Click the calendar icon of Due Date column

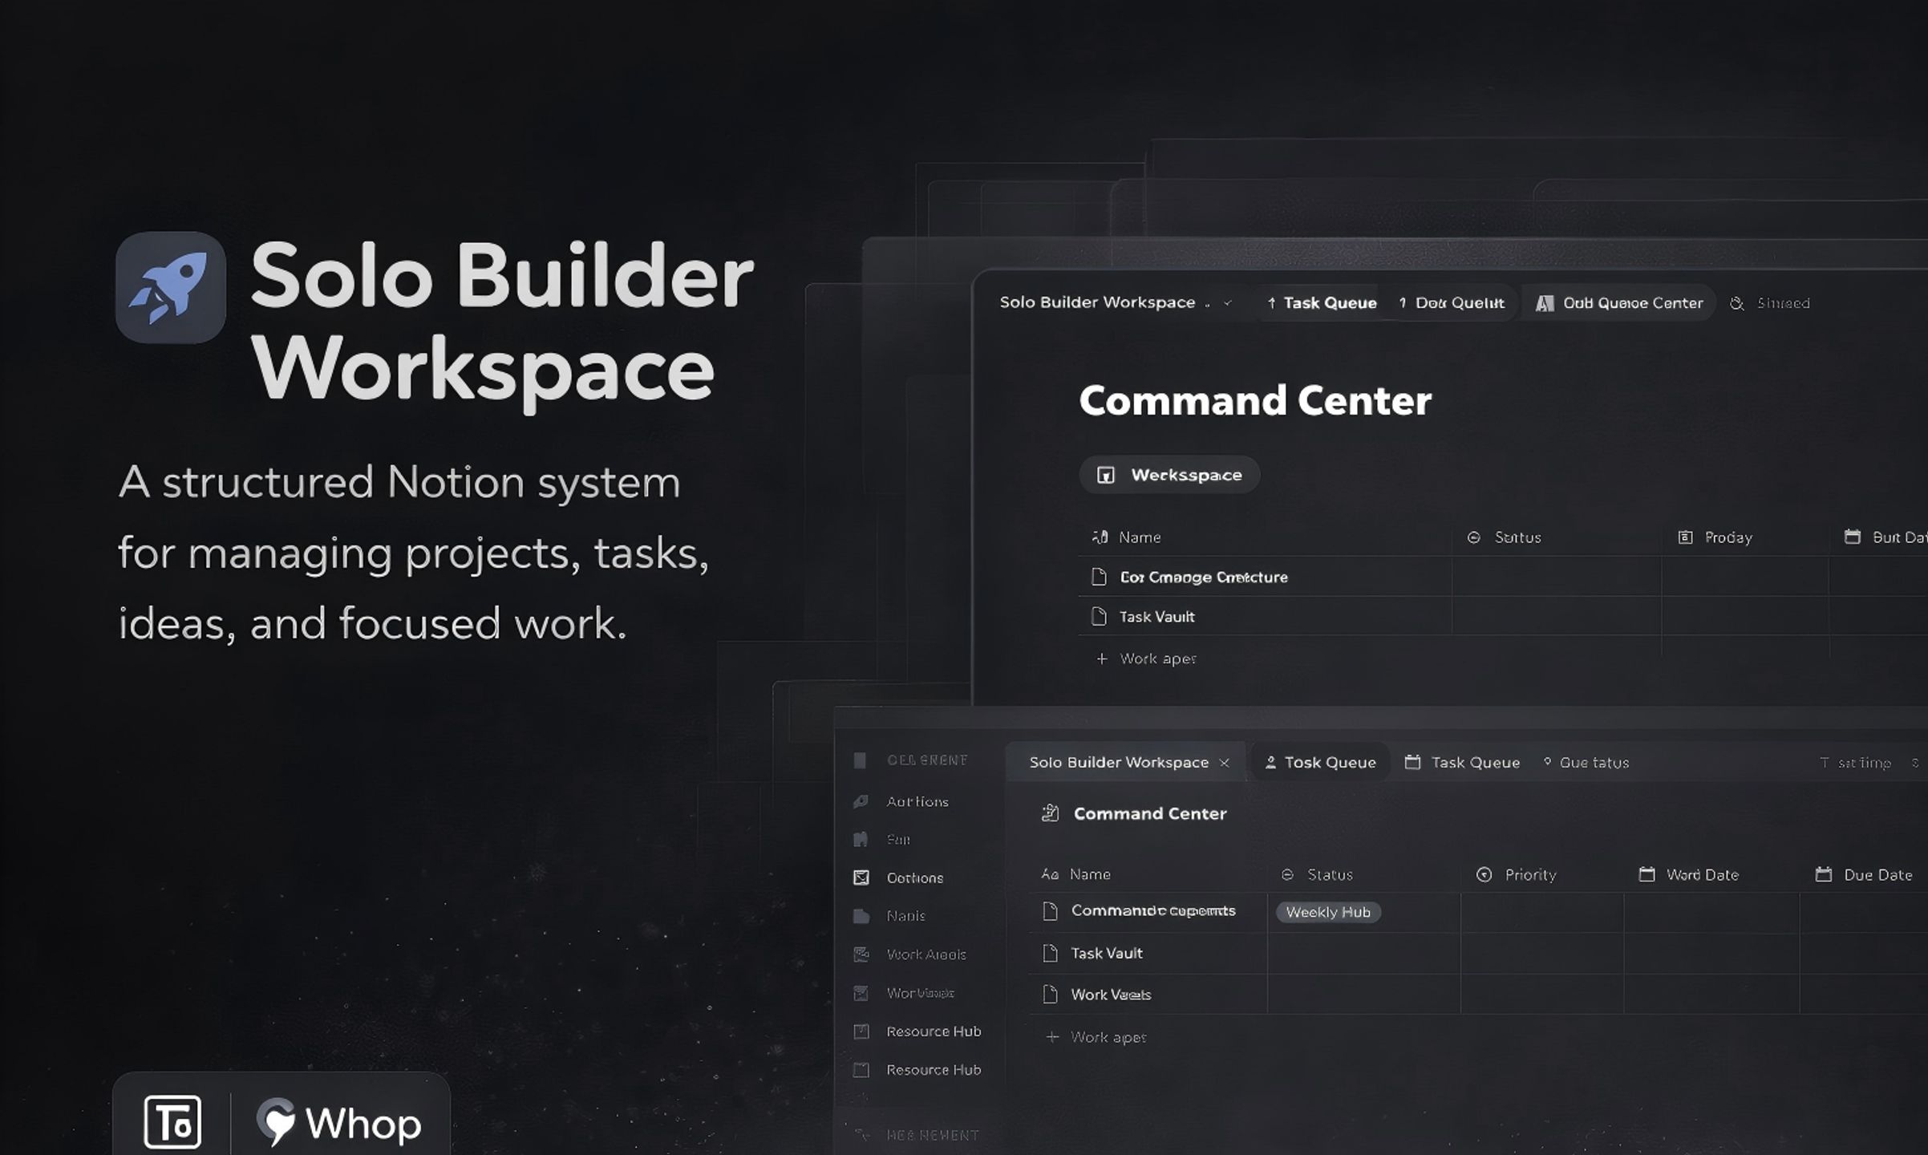tap(1824, 874)
